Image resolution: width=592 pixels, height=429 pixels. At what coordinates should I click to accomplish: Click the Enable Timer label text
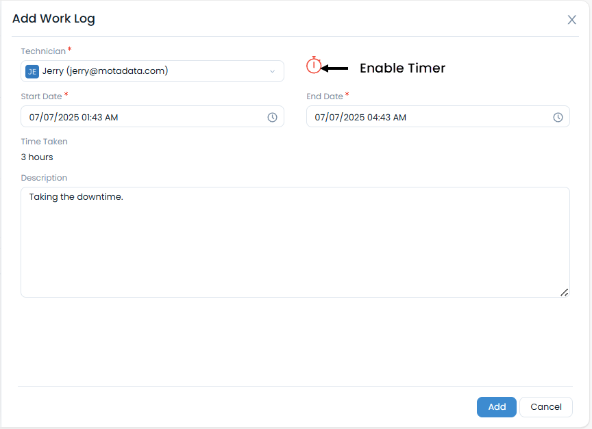click(402, 68)
